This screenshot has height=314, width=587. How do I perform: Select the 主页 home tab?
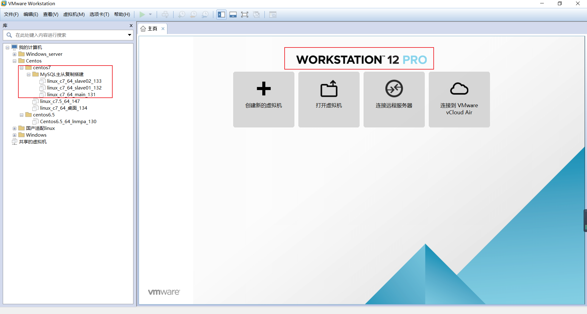coord(152,28)
